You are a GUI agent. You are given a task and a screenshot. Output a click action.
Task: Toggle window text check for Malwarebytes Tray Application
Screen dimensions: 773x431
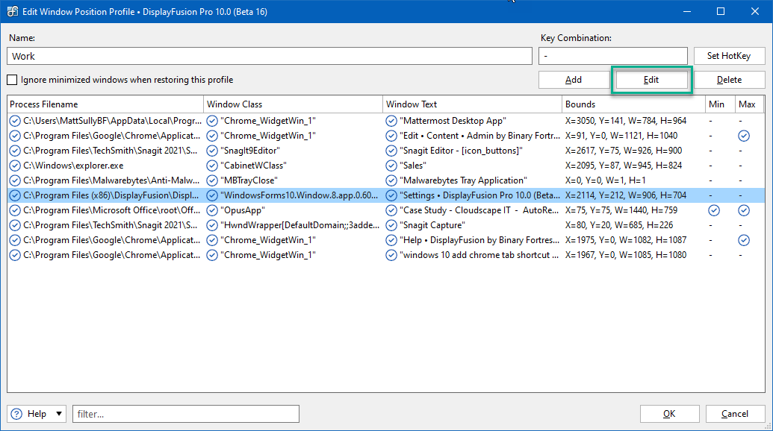(x=391, y=180)
